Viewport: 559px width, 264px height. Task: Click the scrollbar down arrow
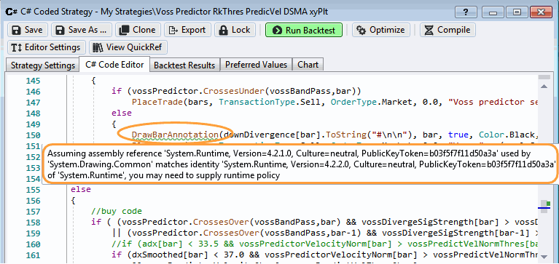(544, 257)
